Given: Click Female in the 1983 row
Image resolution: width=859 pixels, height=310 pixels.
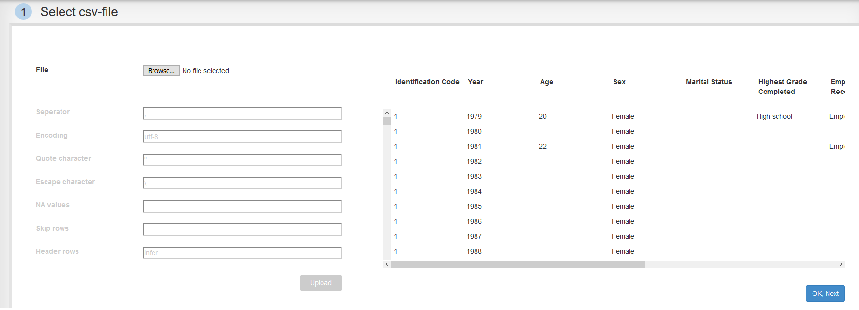Looking at the screenshot, I should coord(623,176).
